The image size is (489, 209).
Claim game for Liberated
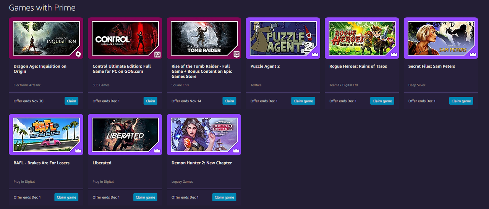146,197
